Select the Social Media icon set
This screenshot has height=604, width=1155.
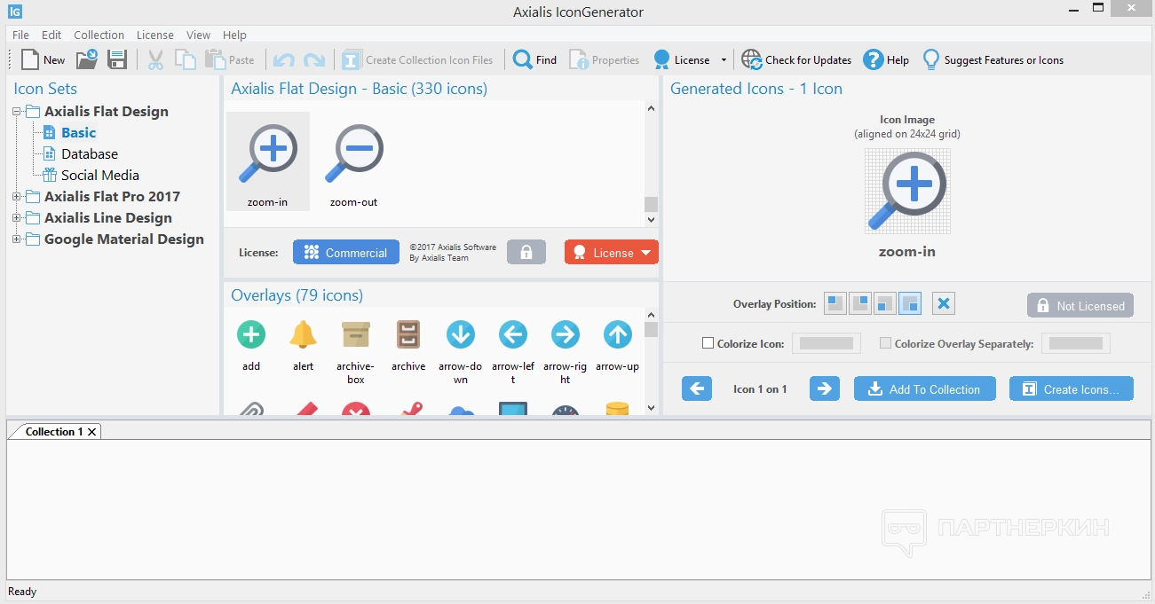(x=99, y=175)
